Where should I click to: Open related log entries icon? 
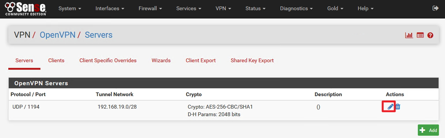(x=420, y=35)
